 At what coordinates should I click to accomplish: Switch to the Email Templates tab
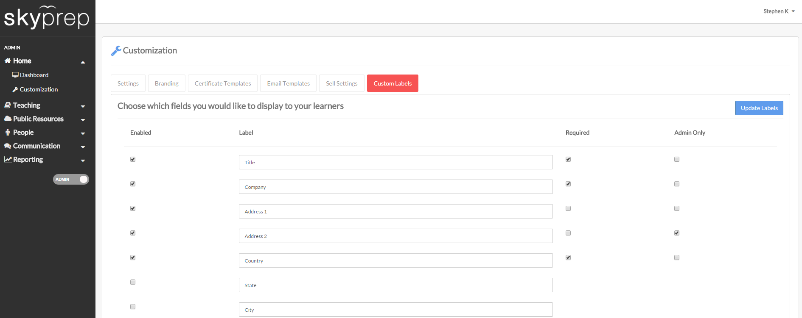pos(288,83)
